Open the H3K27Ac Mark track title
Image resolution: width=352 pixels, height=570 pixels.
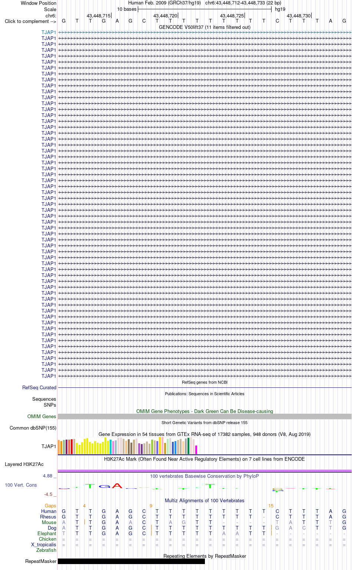205,459
